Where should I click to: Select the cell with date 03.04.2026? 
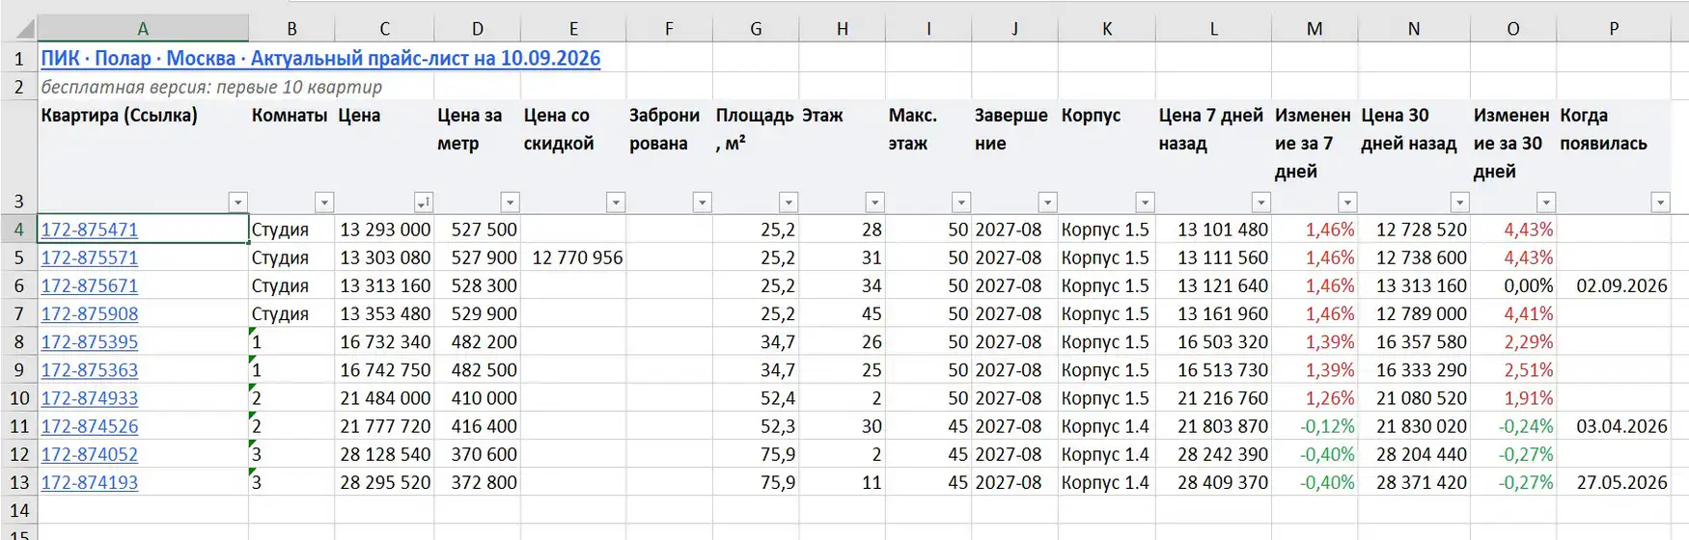tap(1614, 425)
